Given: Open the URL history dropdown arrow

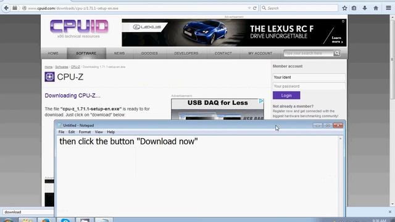Looking at the screenshot, I should pos(249,8).
